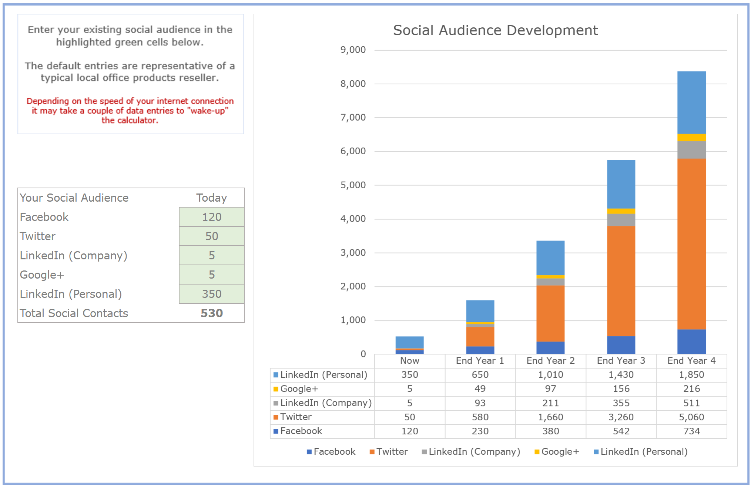Click the chart title "Social Audience Development"
Image resolution: width=751 pixels, height=488 pixels.
click(495, 30)
